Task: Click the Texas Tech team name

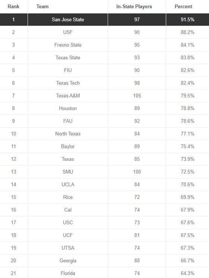Action: pyautogui.click(x=68, y=83)
